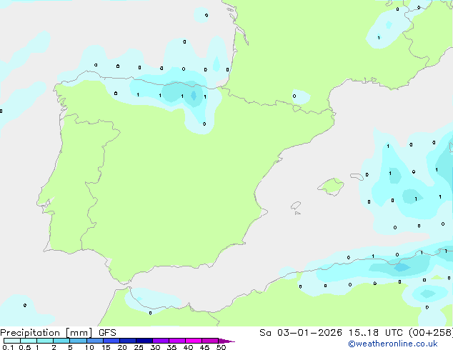This screenshot has width=453, height=350.
Task: Select the 'Precipitation [mm]' title text
Action: (x=46, y=333)
